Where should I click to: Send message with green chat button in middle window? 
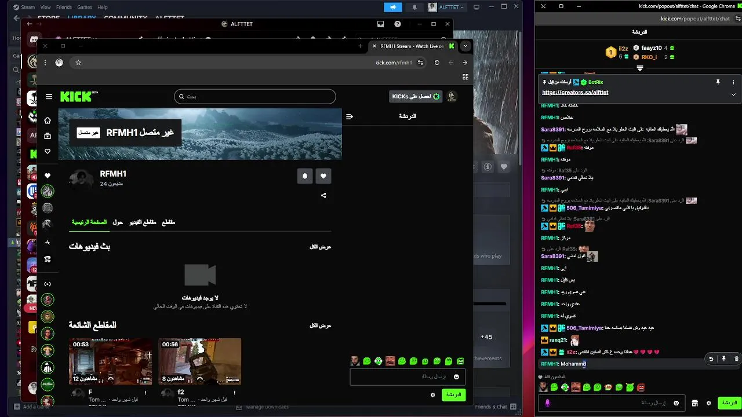[453, 395]
